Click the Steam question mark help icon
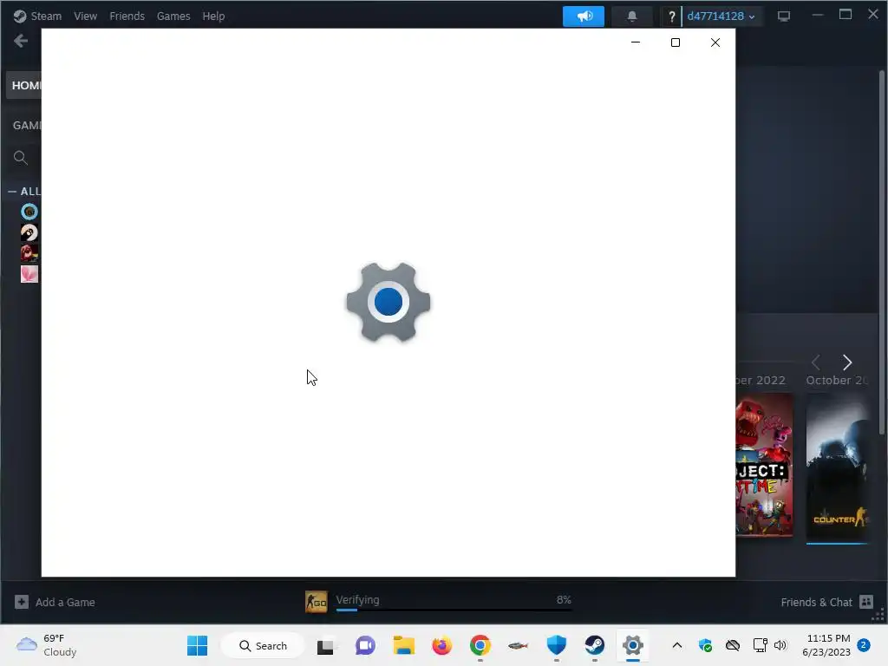Viewport: 888px width, 666px height. click(671, 16)
